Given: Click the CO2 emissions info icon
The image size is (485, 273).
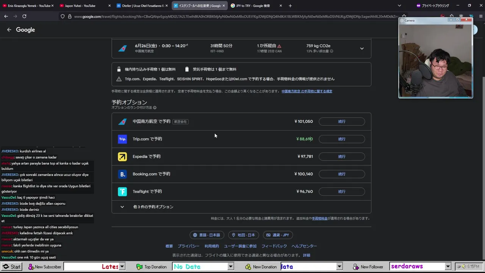Looking at the screenshot, I should [x=332, y=51].
